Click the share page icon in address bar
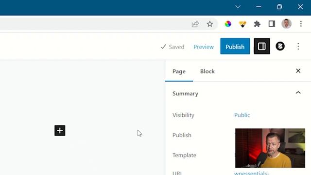311x175 pixels. tap(195, 24)
